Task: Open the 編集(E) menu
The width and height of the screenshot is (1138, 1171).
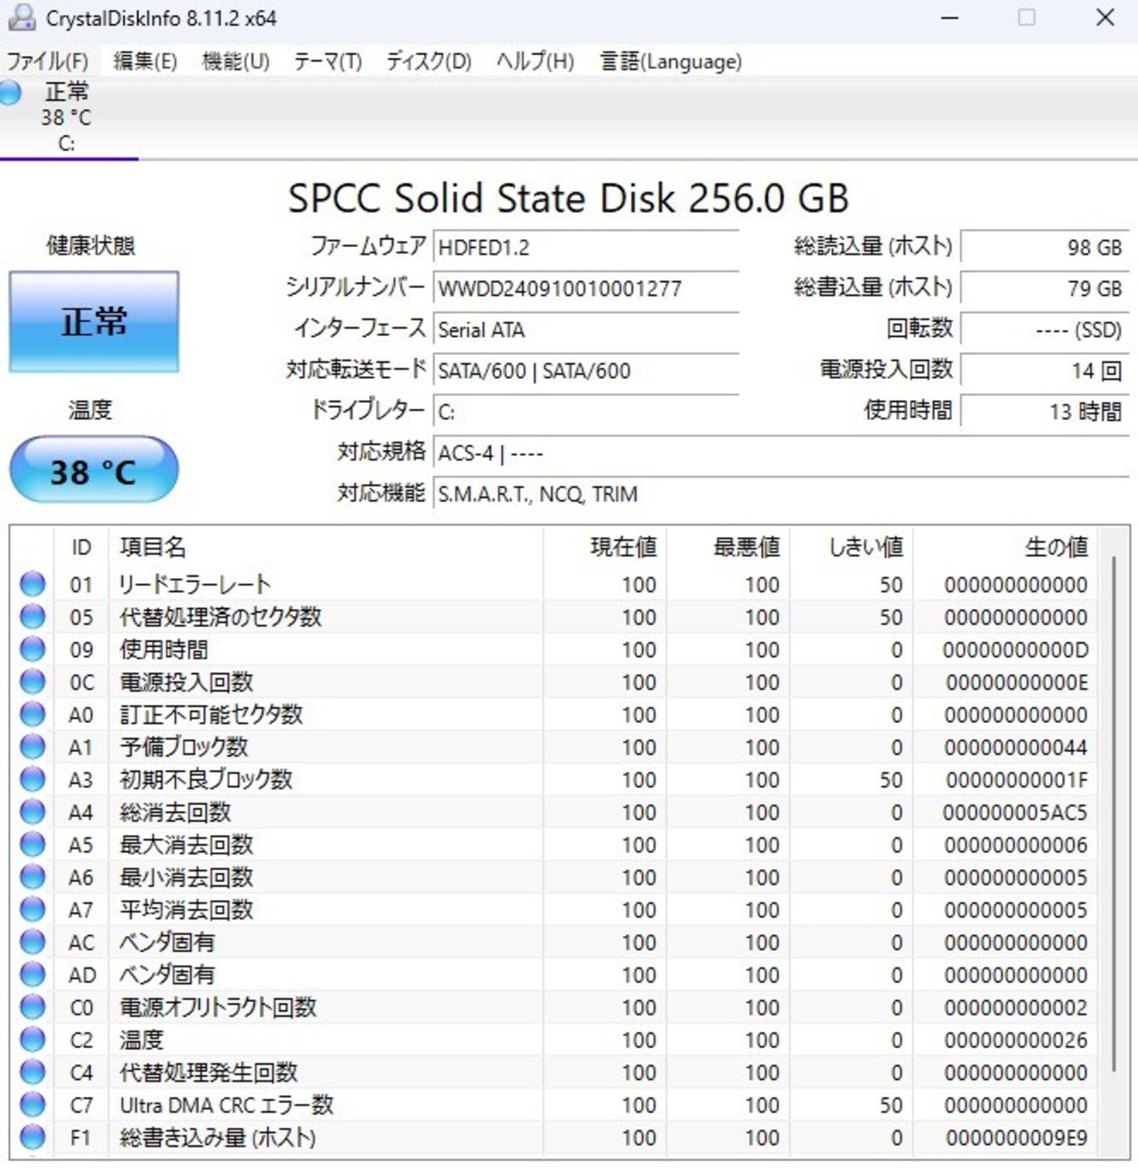Action: pyautogui.click(x=145, y=61)
